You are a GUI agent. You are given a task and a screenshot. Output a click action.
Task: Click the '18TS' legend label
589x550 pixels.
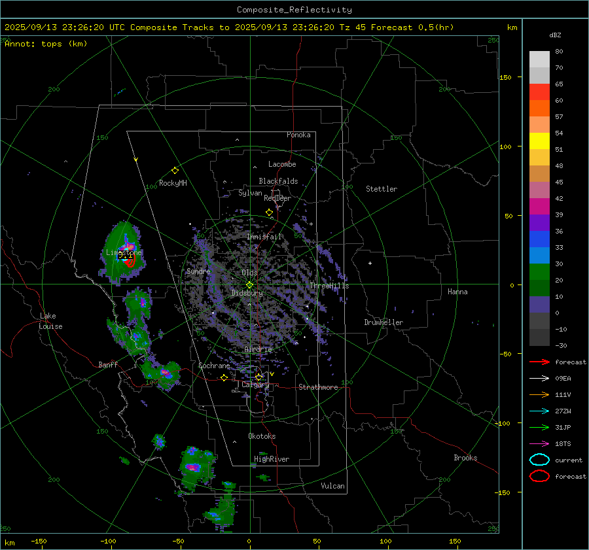(563, 444)
